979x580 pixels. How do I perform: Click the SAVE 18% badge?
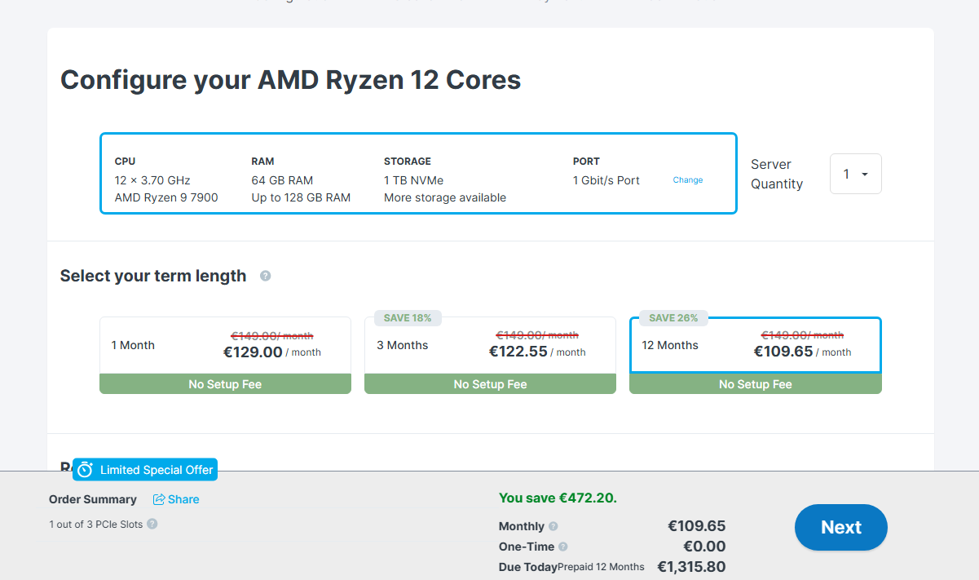[x=408, y=317]
